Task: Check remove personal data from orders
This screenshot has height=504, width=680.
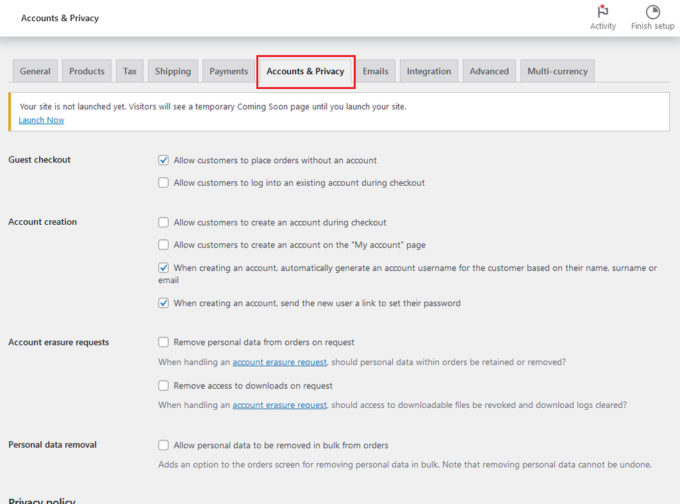Action: tap(163, 343)
